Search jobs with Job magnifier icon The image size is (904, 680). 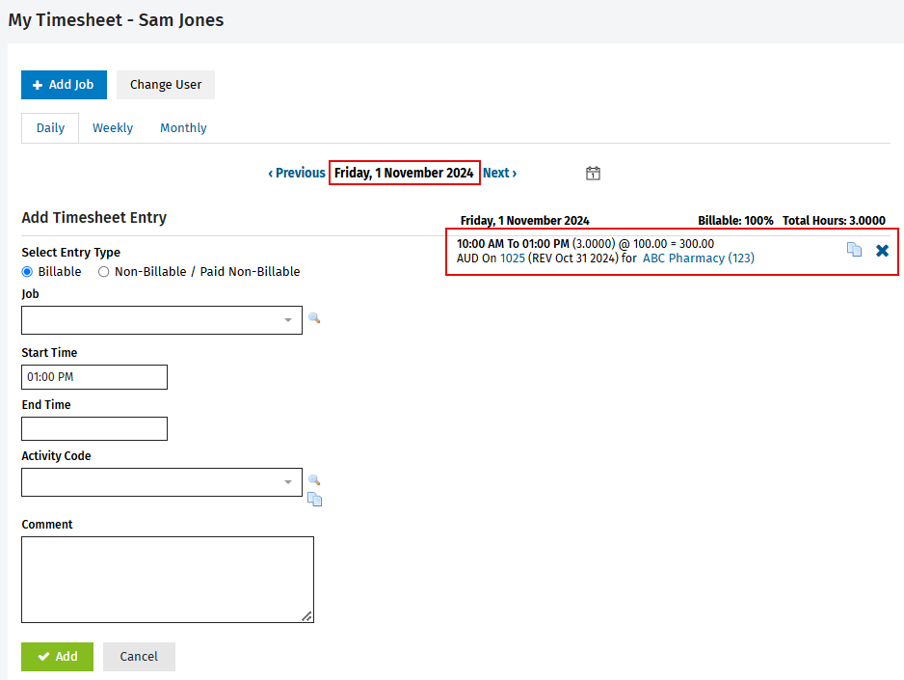(314, 317)
